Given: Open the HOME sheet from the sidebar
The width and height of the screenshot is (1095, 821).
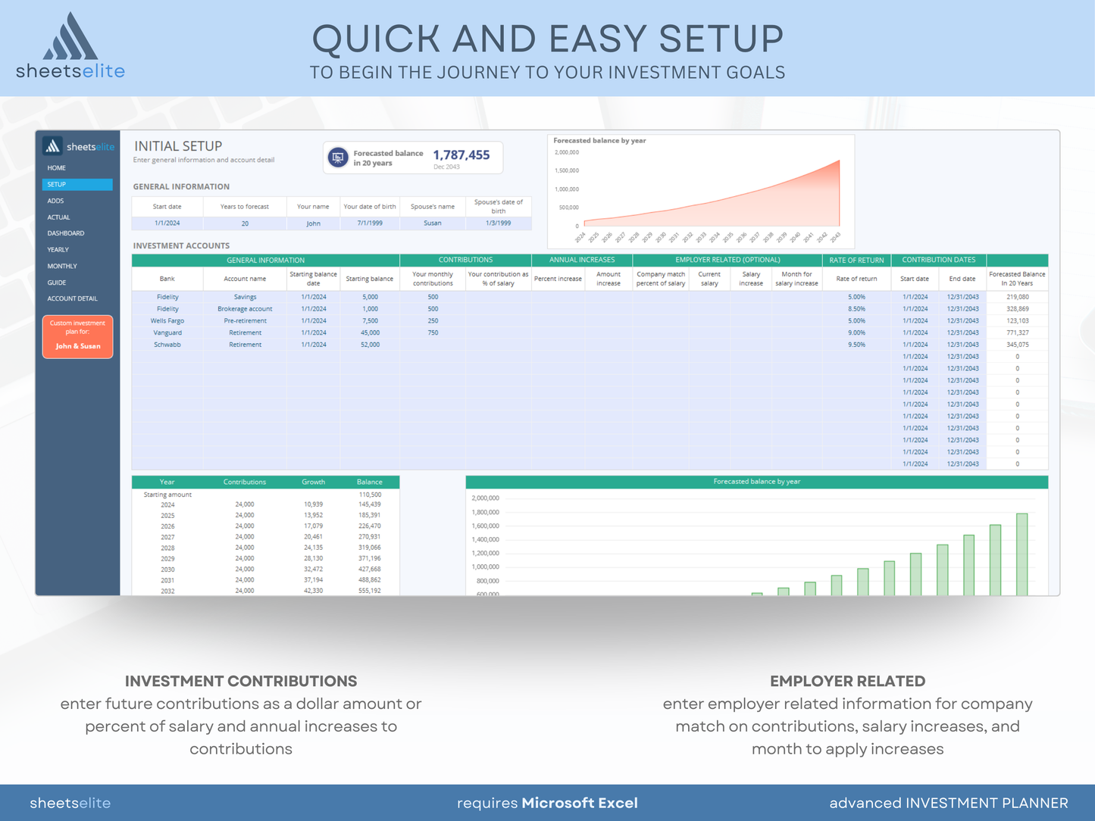Looking at the screenshot, I should pyautogui.click(x=57, y=168).
